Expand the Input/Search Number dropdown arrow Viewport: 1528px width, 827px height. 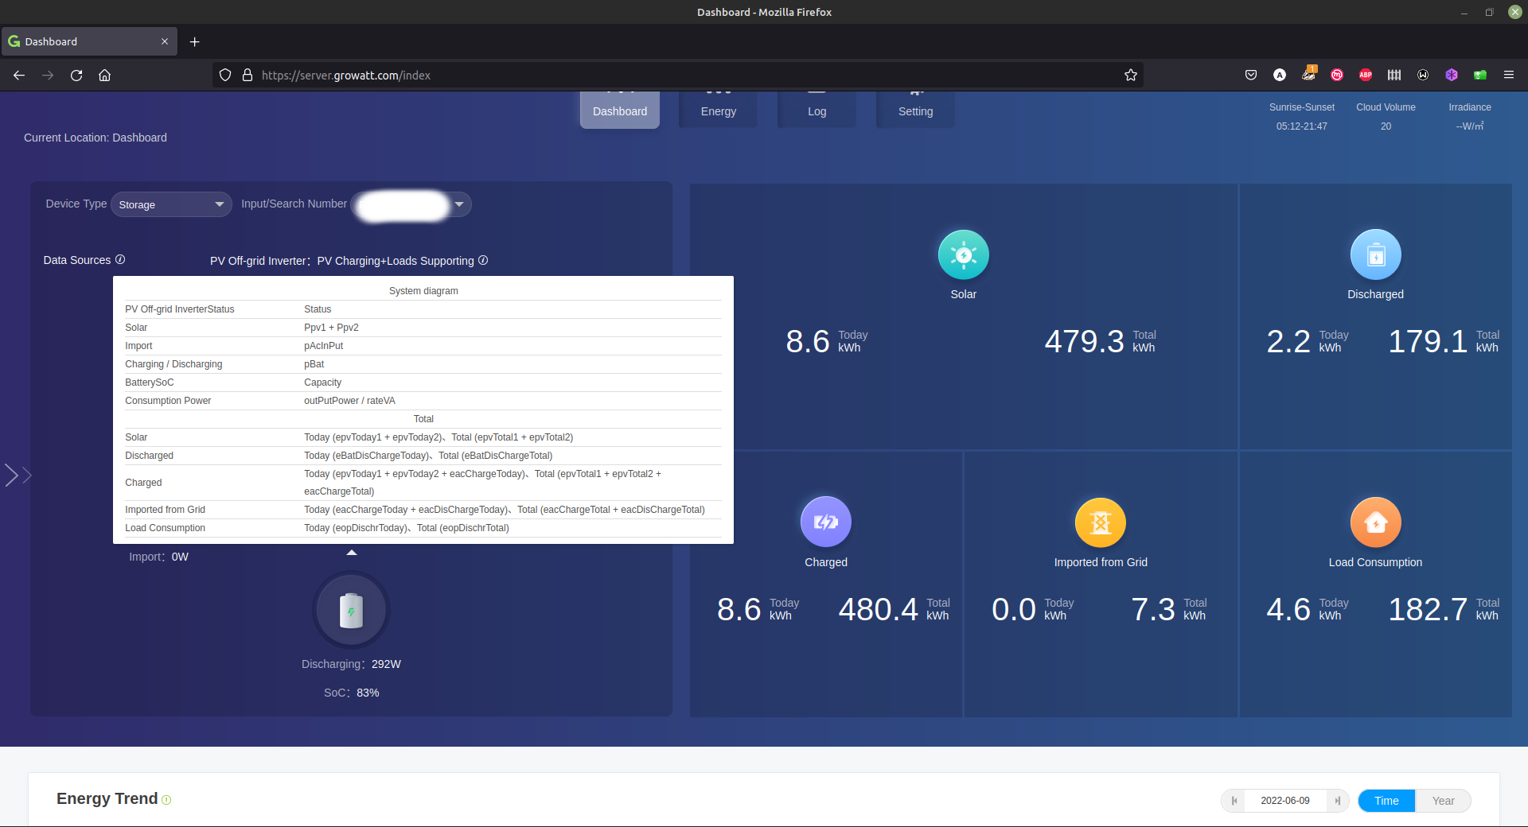pyautogui.click(x=459, y=205)
